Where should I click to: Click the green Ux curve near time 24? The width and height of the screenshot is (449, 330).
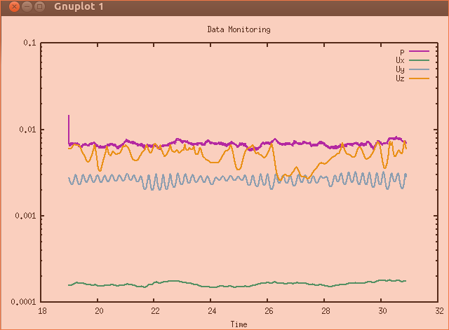pos(210,287)
